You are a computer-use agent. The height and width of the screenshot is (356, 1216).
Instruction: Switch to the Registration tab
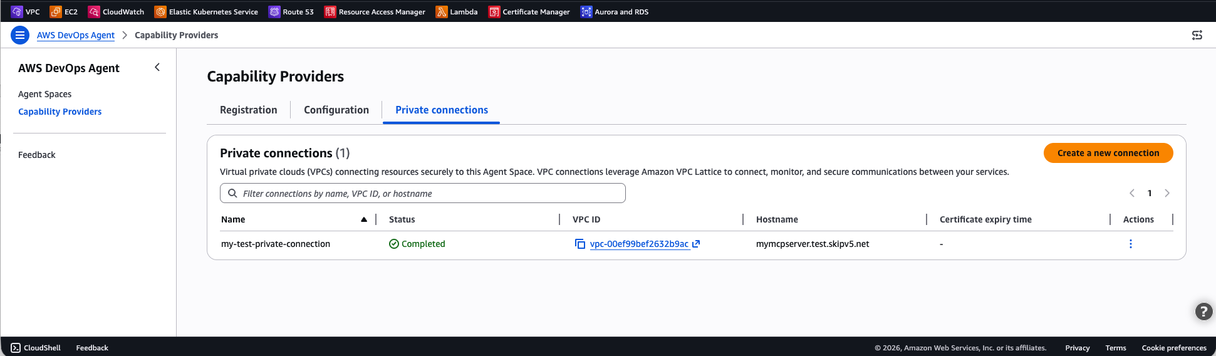tap(248, 110)
